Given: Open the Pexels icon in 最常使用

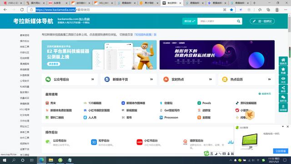Looking at the screenshot, I should tap(199, 103).
